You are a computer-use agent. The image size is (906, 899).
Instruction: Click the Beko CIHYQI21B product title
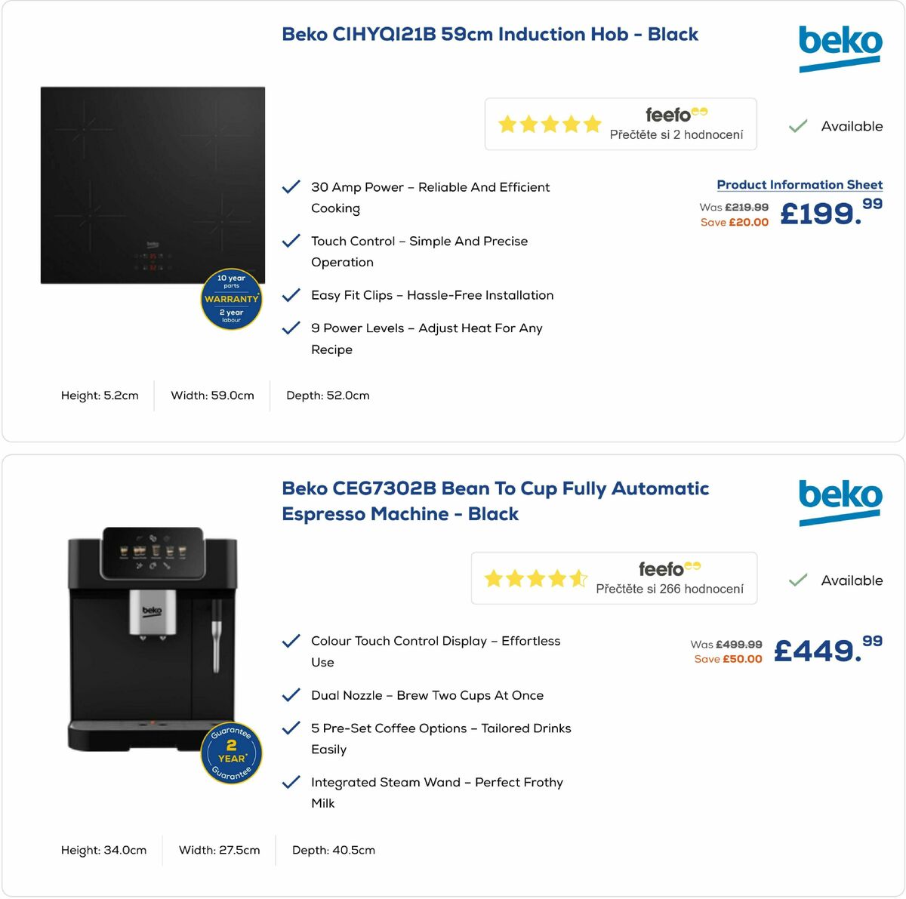pyautogui.click(x=489, y=34)
